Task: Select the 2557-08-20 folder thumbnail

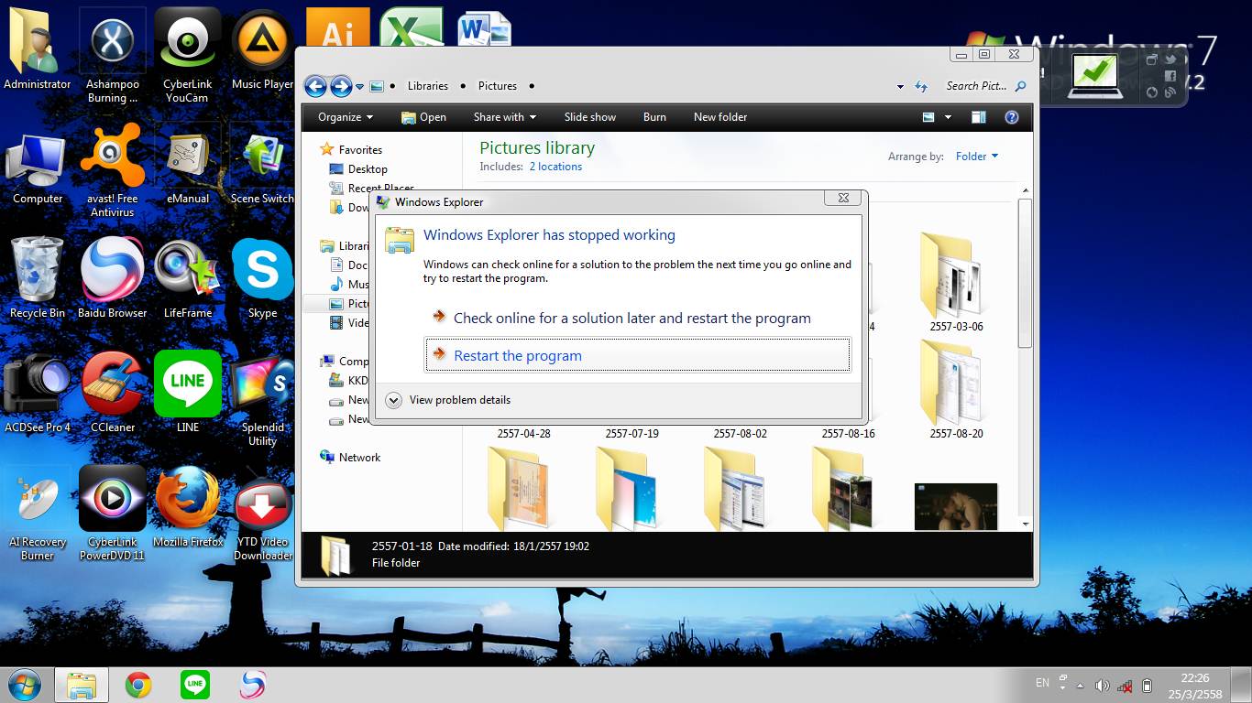Action: click(956, 389)
